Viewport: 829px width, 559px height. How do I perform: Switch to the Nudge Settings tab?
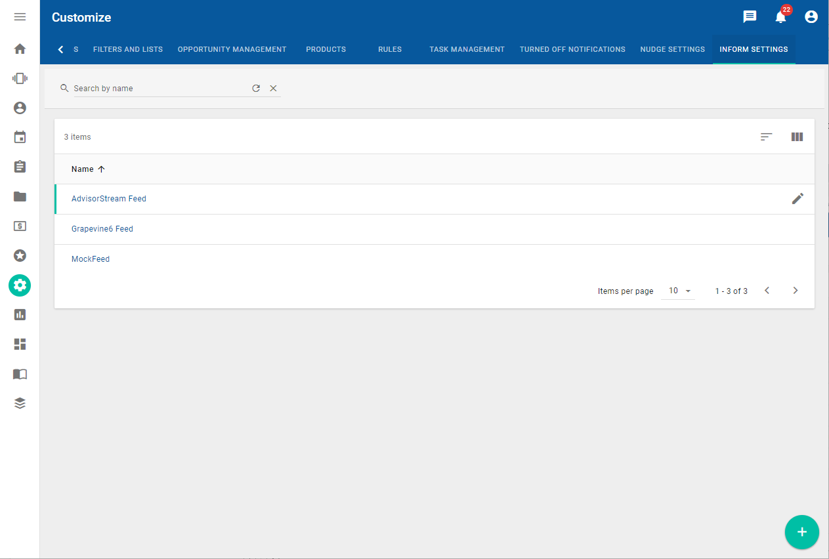tap(672, 49)
